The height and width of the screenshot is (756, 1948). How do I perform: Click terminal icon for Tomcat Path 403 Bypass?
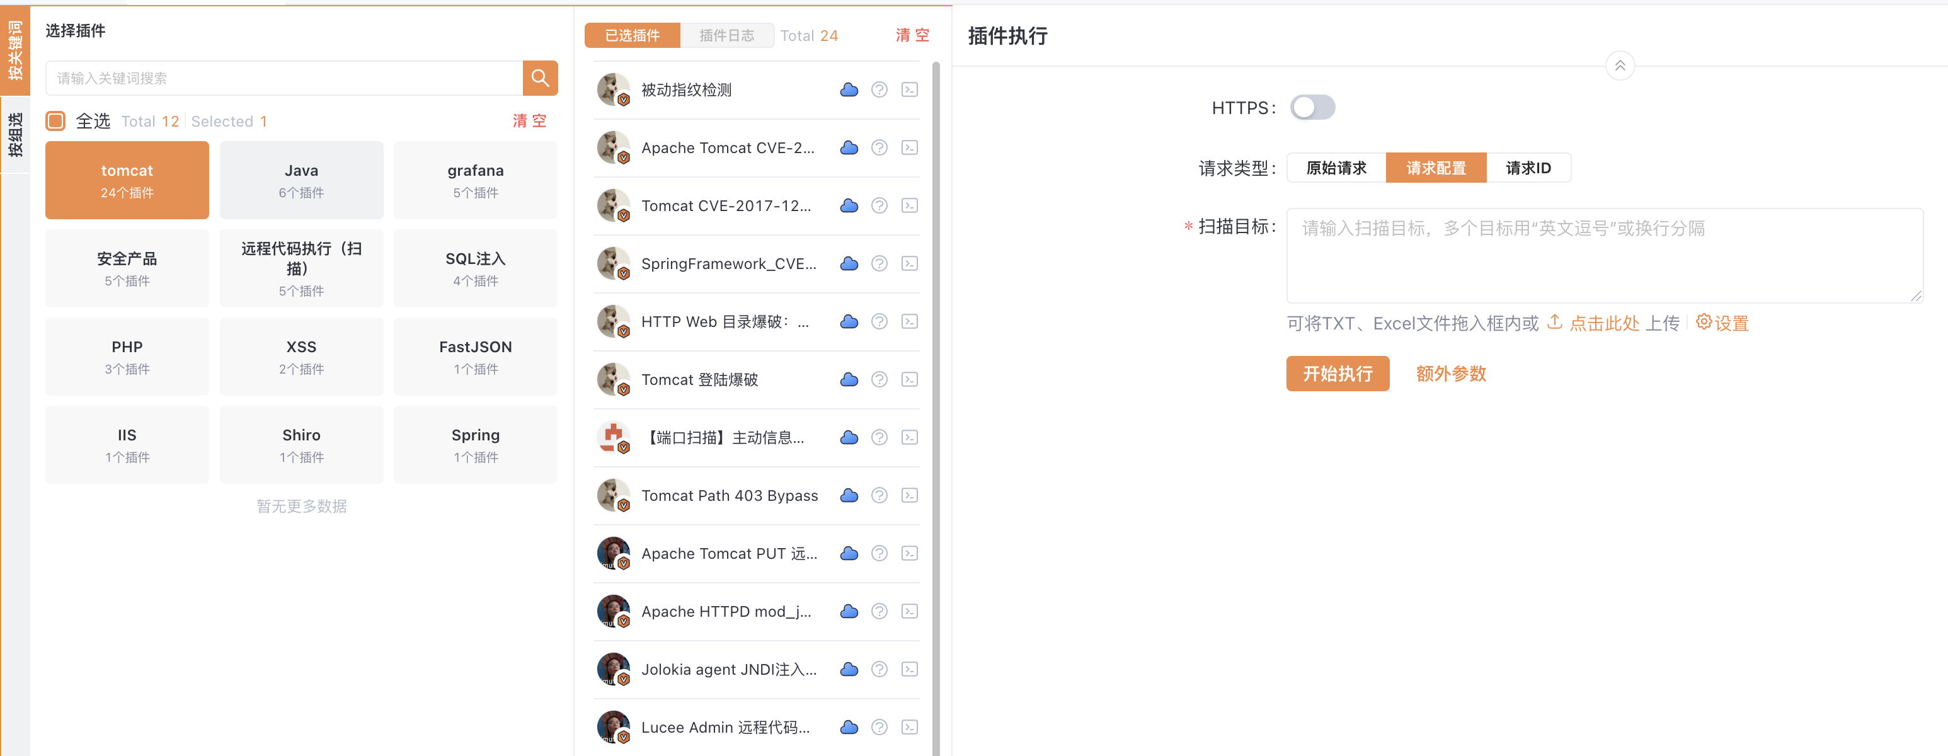tap(910, 495)
